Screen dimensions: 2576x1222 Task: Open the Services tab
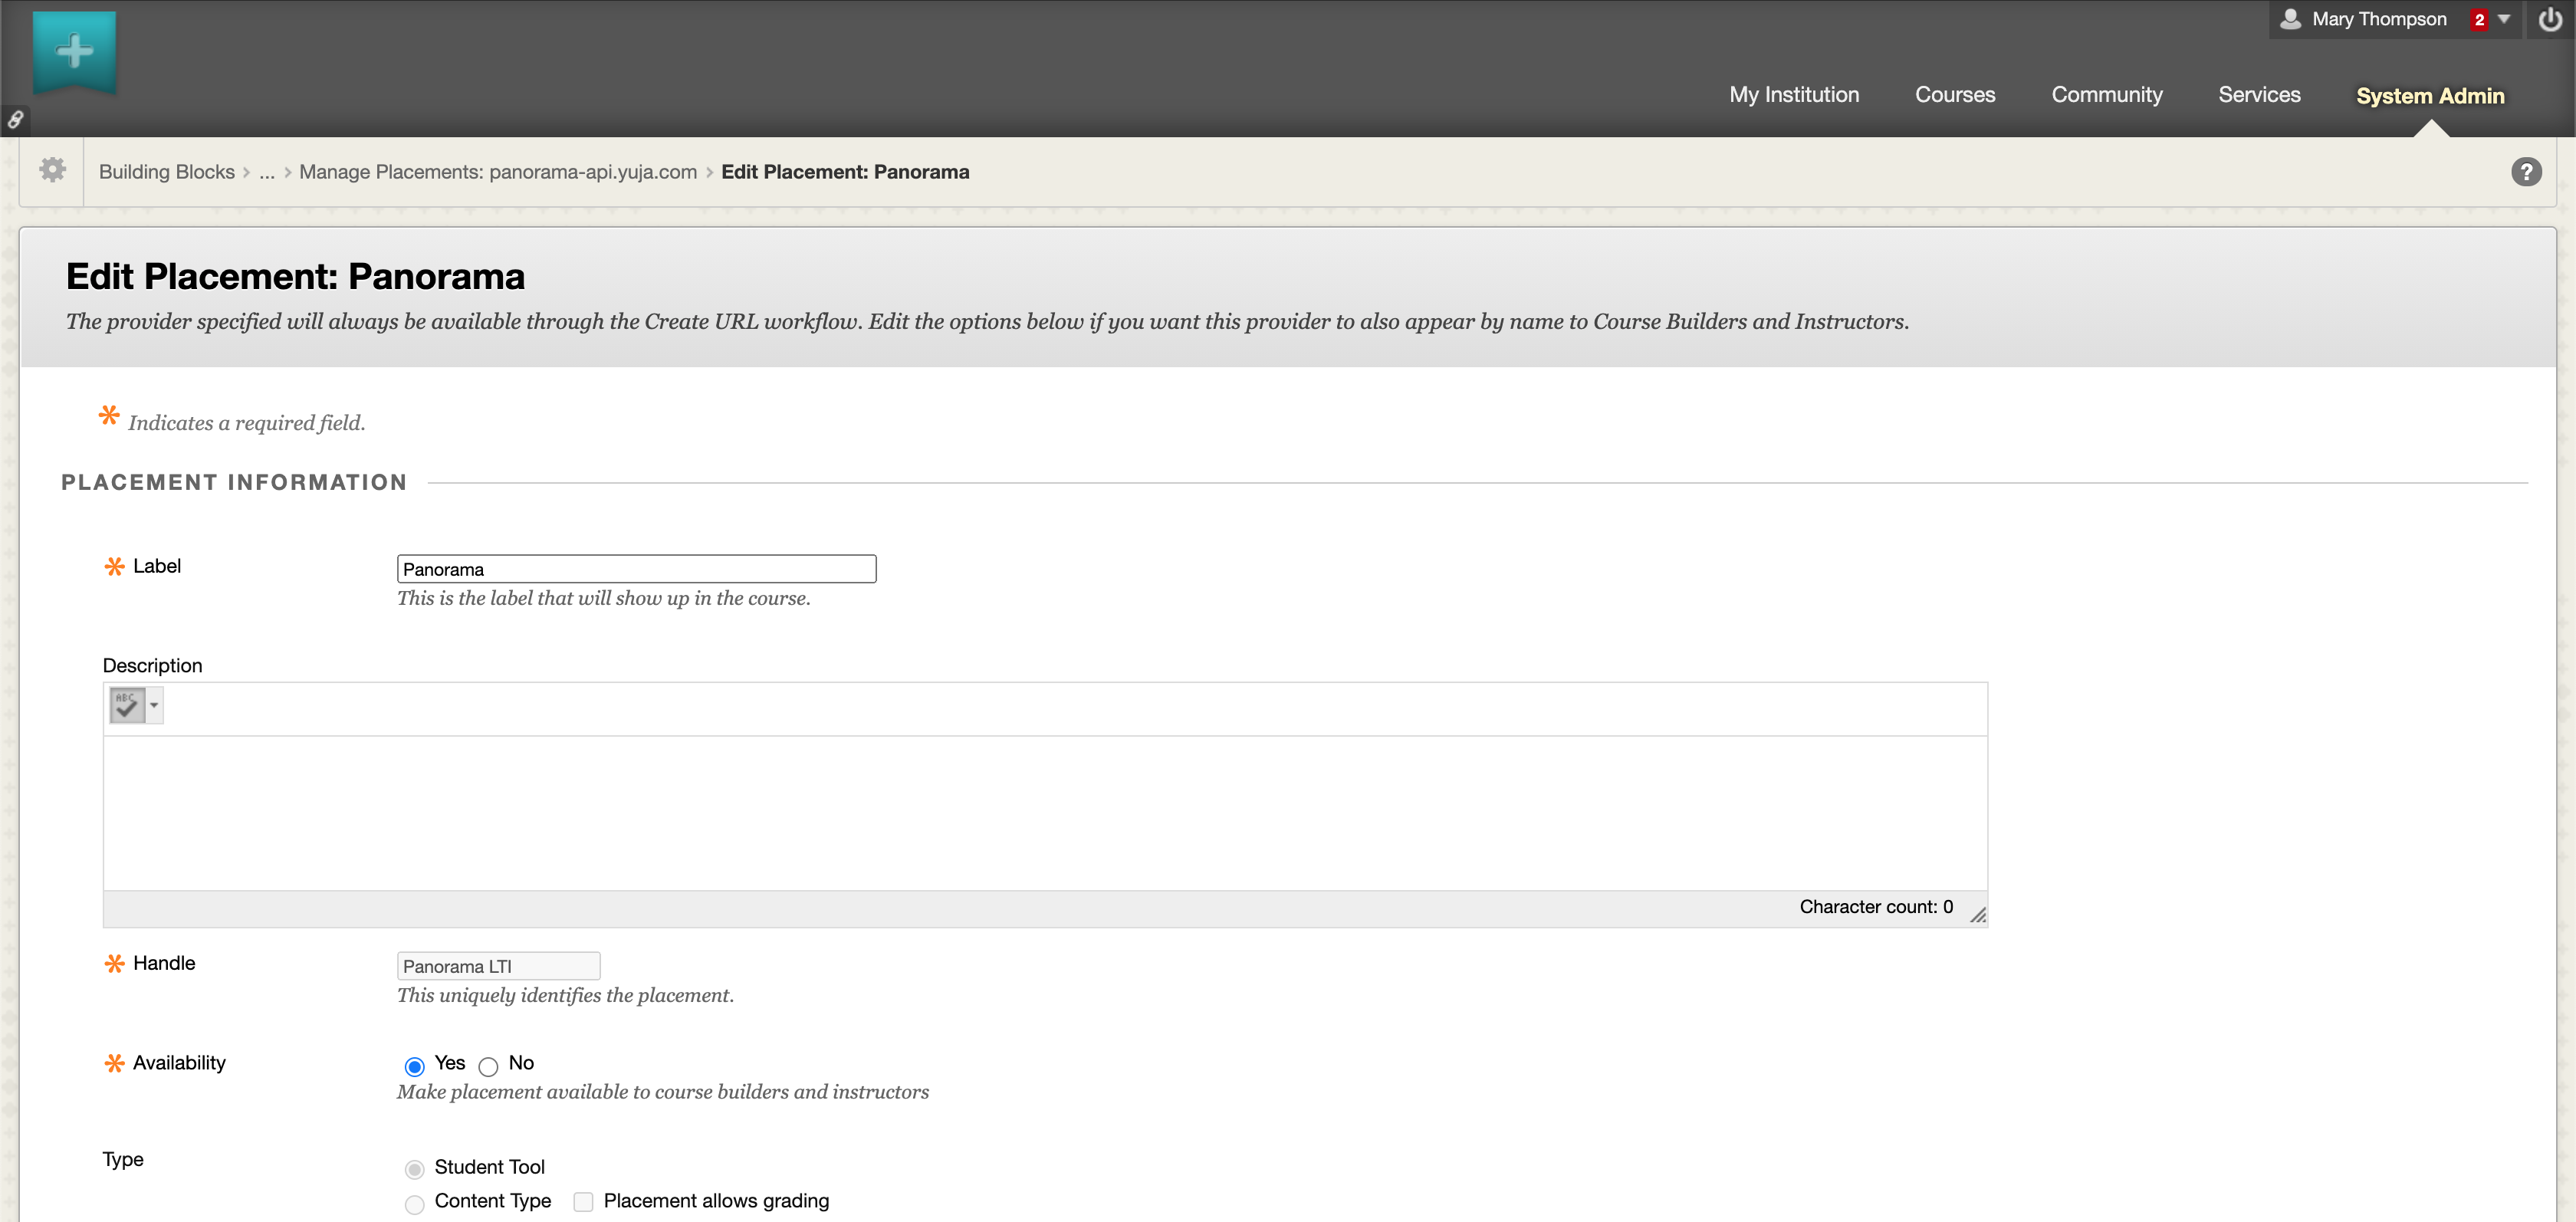[2259, 95]
